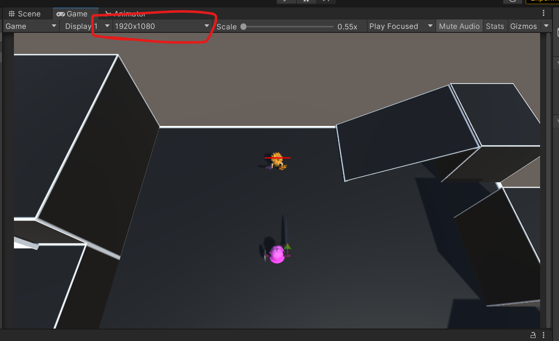Open the Game tab three-dot menu
The height and width of the screenshot is (341, 559).
(543, 13)
